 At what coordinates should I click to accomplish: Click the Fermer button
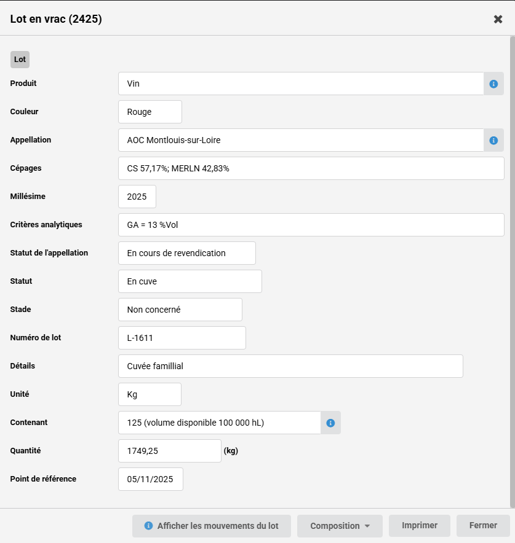[x=483, y=526]
